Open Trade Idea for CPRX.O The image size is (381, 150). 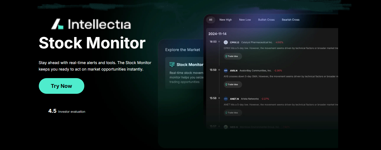click(233, 56)
